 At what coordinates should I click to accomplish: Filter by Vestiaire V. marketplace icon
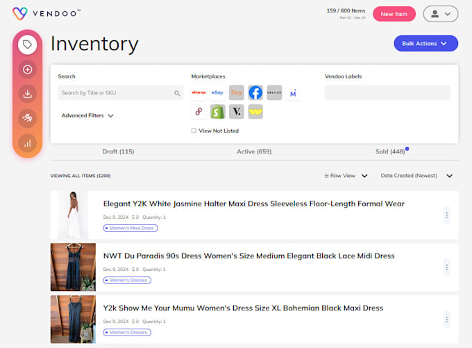[x=237, y=111]
